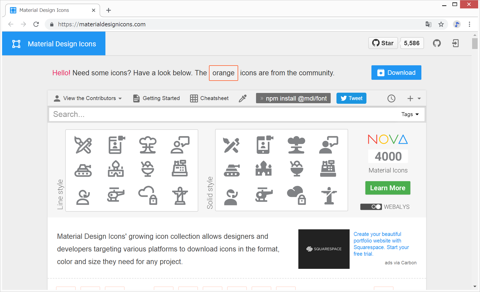Click the 4000 Material Icons text
Viewport: 480px width, 292px height.
(388, 162)
